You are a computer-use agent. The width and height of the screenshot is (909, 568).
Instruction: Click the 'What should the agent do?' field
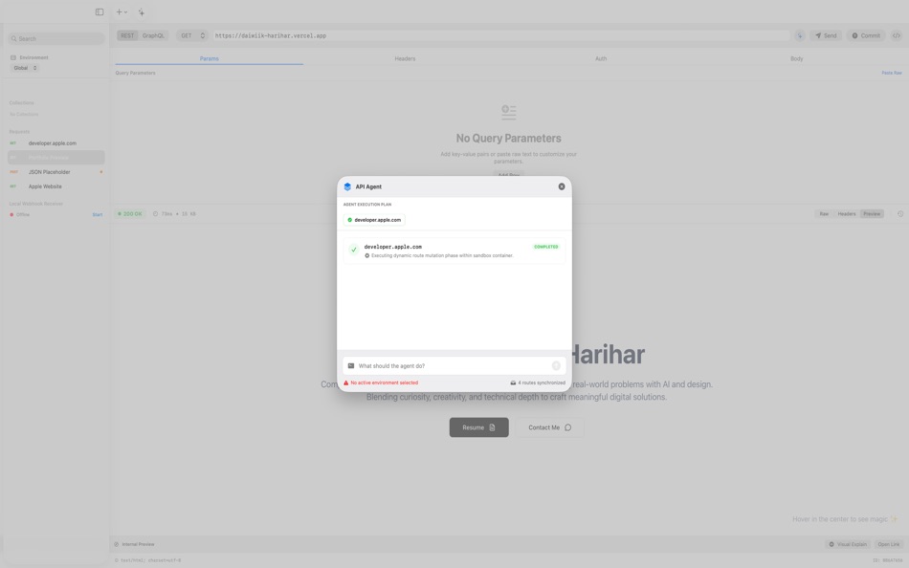coord(454,365)
